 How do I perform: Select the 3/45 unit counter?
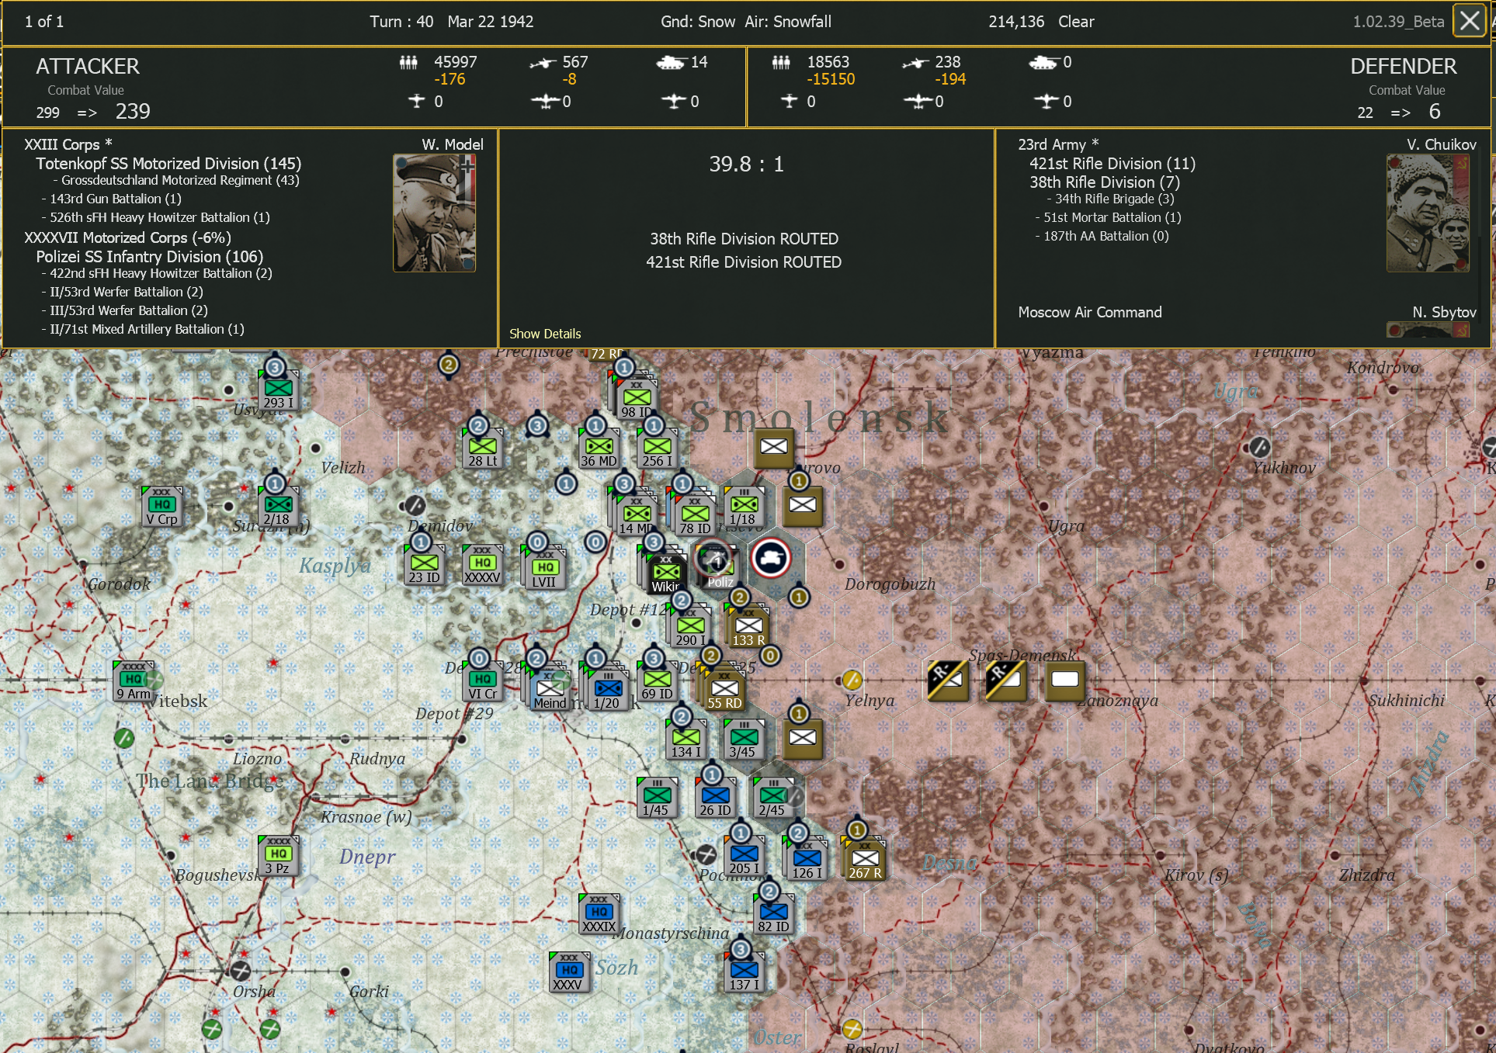pyautogui.click(x=745, y=740)
